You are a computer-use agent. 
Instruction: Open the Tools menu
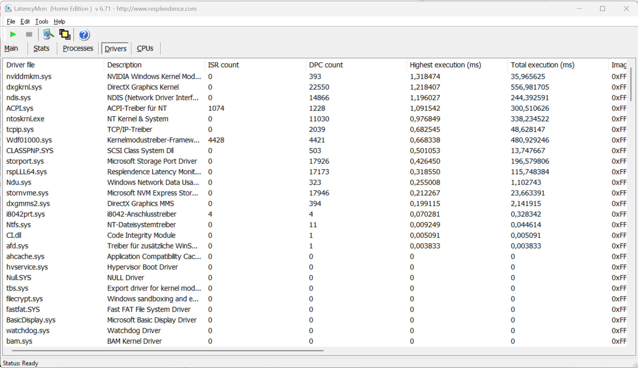click(x=42, y=22)
